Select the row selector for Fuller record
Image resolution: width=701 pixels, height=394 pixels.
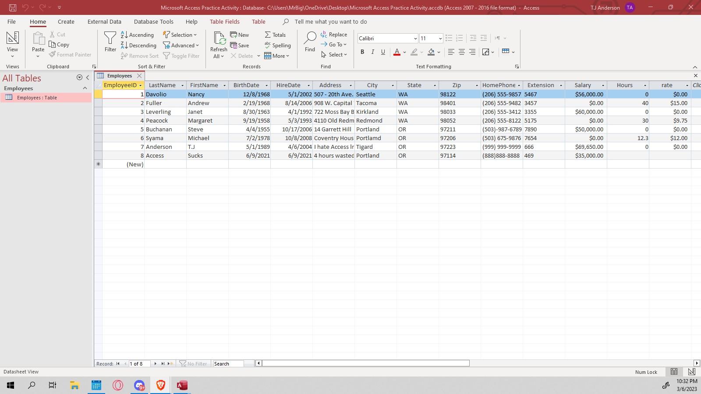tap(98, 103)
